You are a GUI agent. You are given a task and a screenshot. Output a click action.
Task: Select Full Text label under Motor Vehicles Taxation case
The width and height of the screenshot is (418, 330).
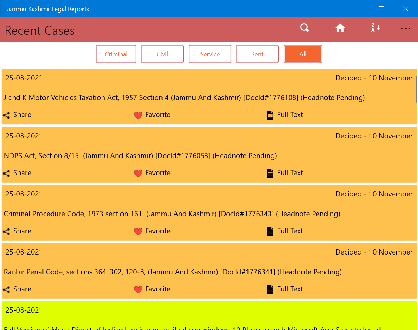point(290,115)
